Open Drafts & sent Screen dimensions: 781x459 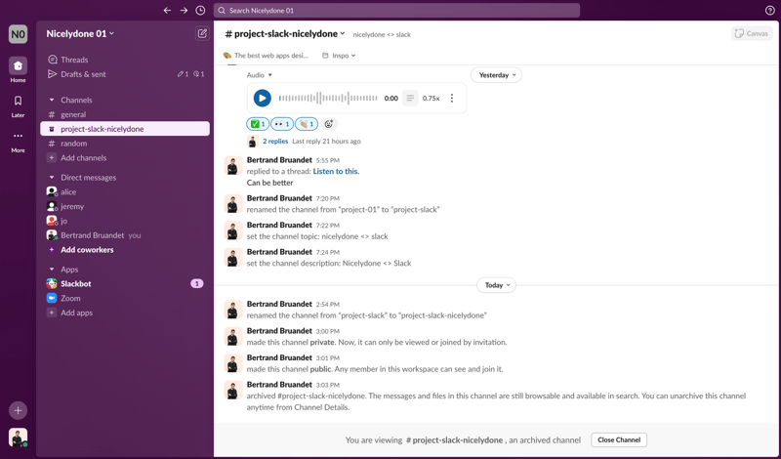click(x=125, y=74)
